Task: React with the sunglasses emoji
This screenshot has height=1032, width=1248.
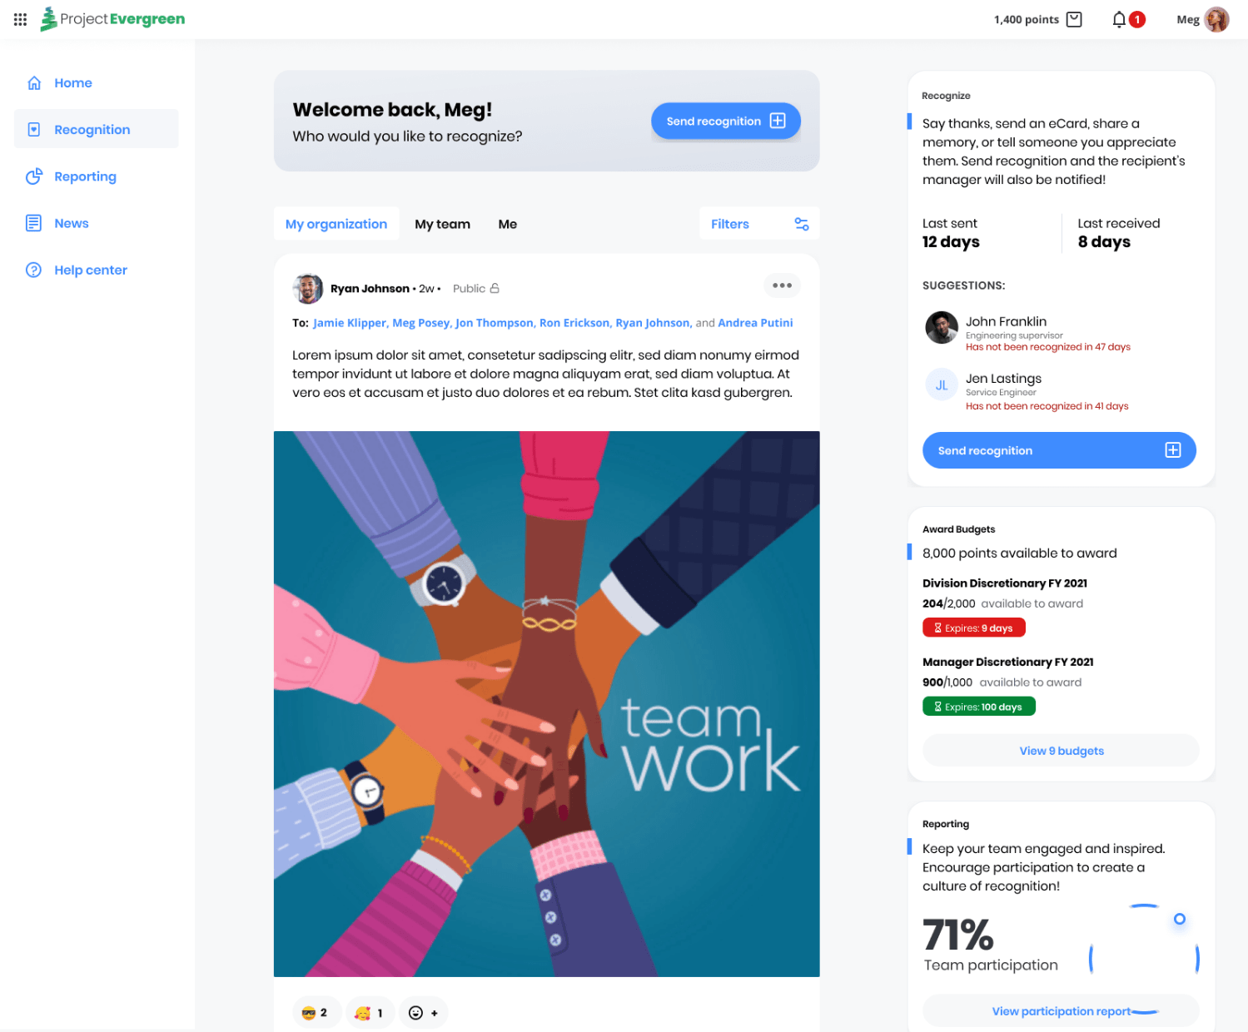Action: pyautogui.click(x=314, y=1013)
